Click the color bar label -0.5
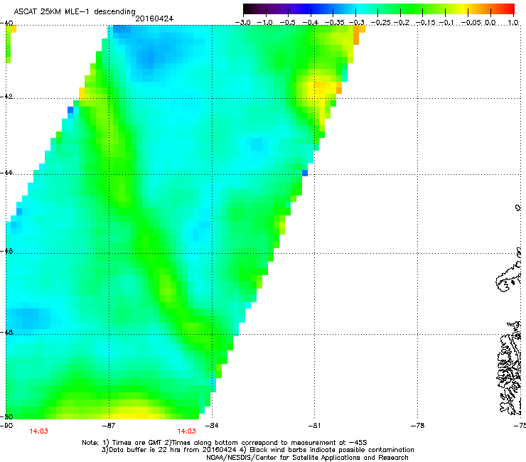526x462 pixels. pyautogui.click(x=288, y=23)
